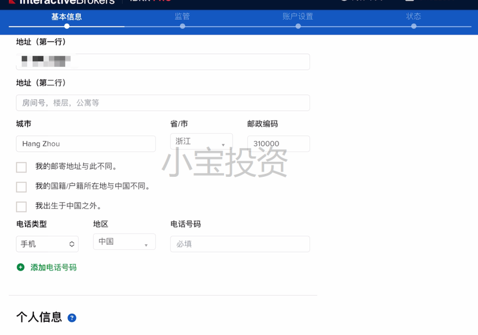
Task: Focus the 地址（第二行） input field
Action: click(163, 103)
